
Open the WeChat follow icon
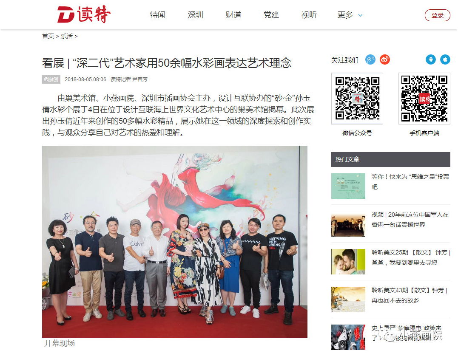click(x=370, y=60)
